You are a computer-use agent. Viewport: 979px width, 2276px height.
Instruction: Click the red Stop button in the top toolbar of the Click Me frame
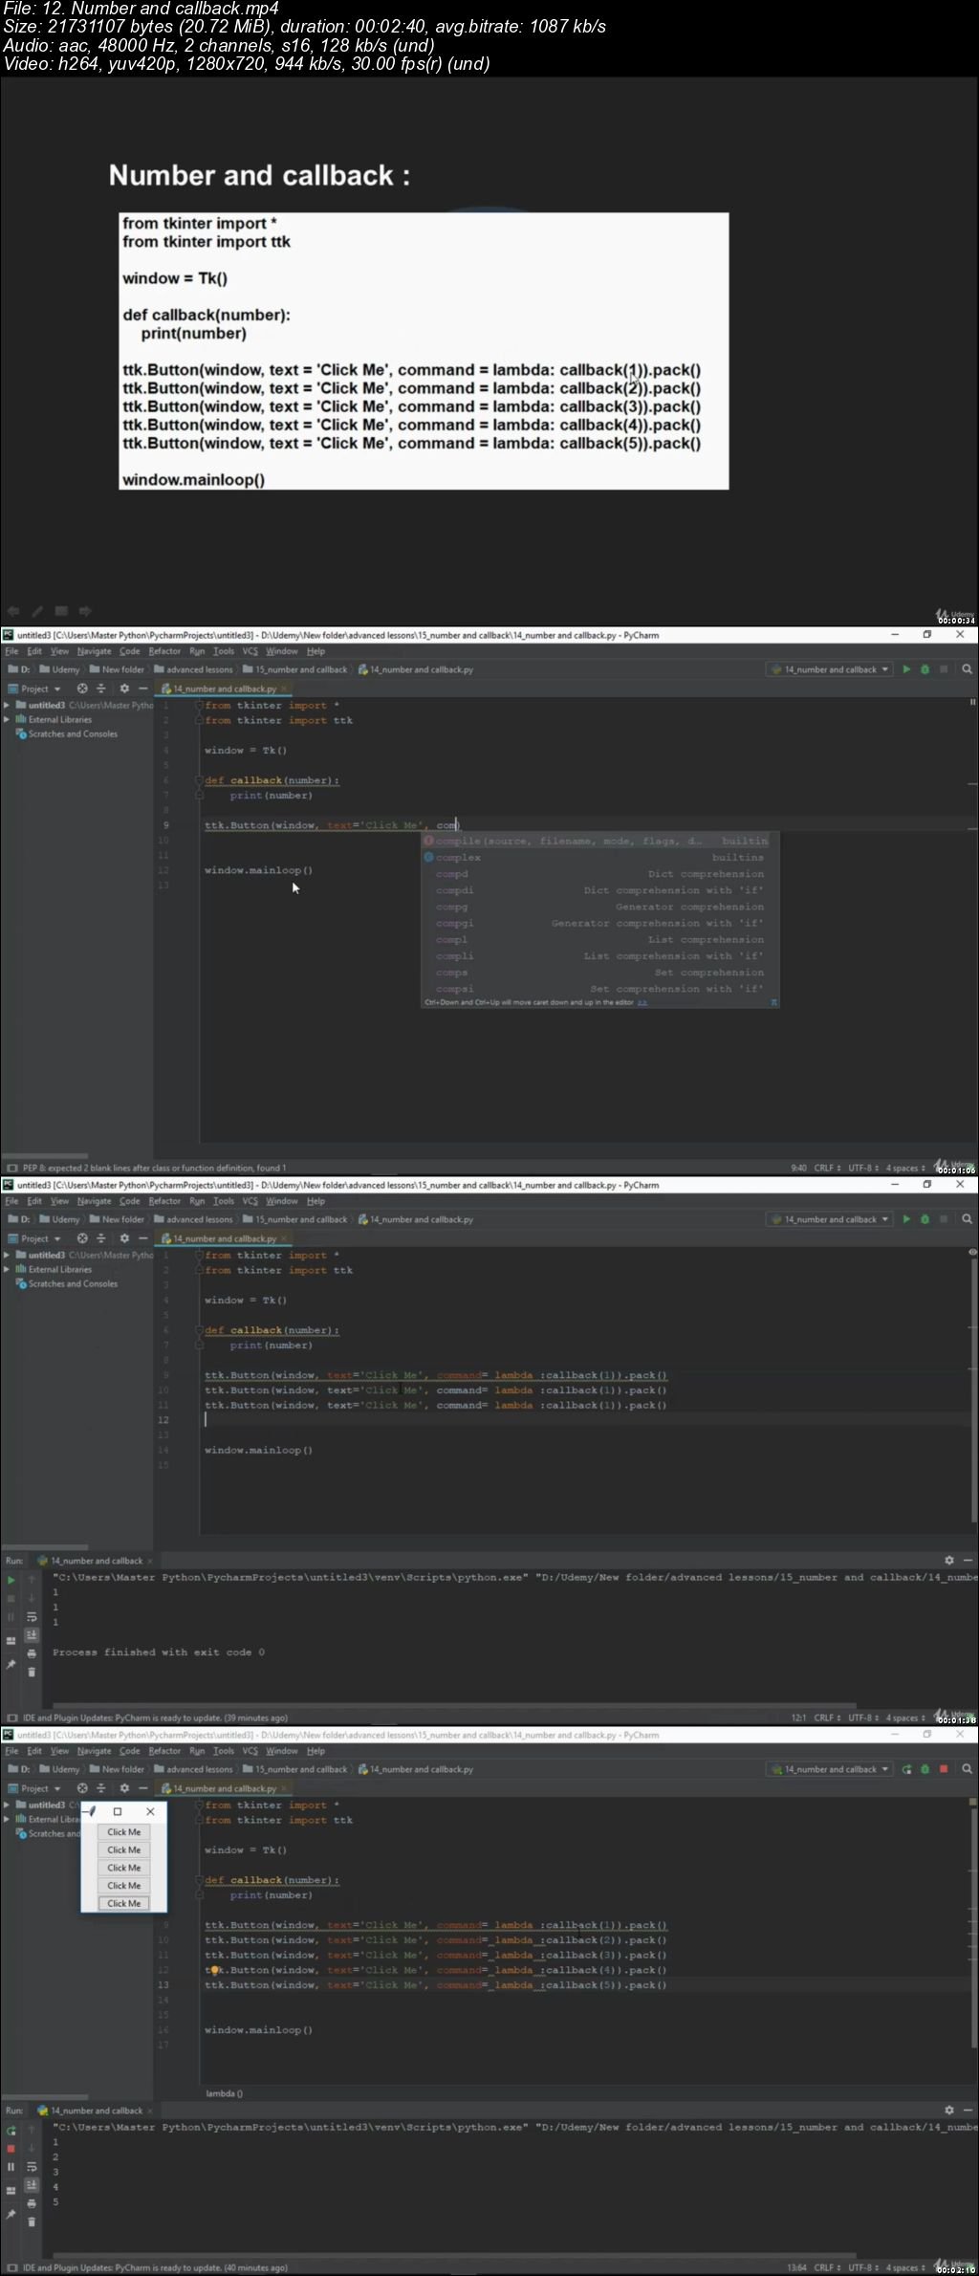pos(944,1769)
